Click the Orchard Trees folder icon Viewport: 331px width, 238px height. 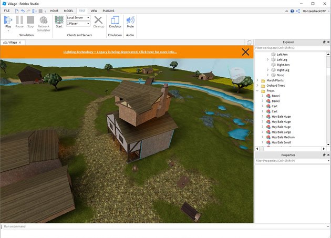pyautogui.click(x=263, y=86)
